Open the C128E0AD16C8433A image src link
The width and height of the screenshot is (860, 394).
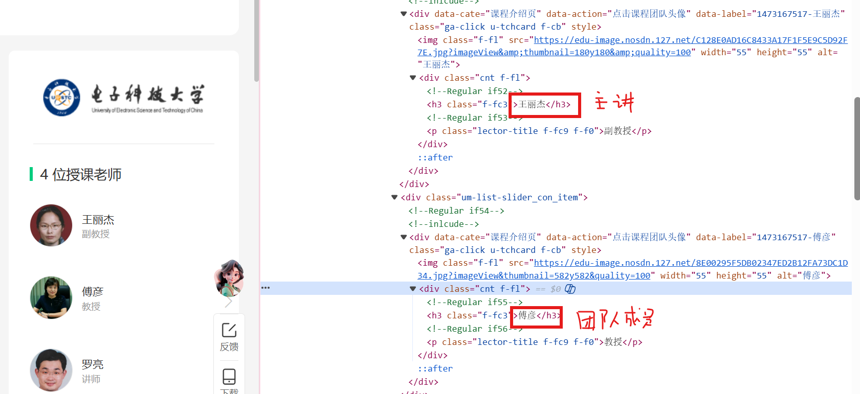click(632, 46)
